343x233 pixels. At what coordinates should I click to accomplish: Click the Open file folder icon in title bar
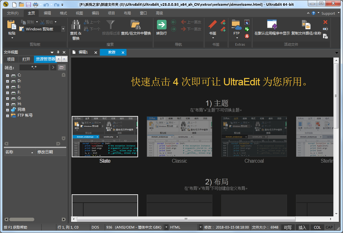point(21,4)
